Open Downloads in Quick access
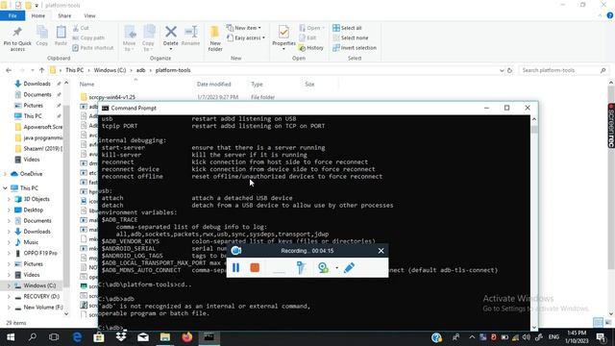Viewport: 615px width, 346px height. (37, 84)
